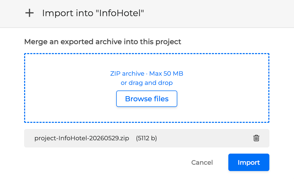Screen dimensions: 294x179
Task: Cancel the import dialog
Action: [x=202, y=163]
